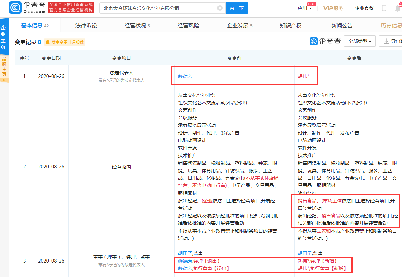
Task: Open 赖德芳,经理【退出】 link
Action: point(199,261)
